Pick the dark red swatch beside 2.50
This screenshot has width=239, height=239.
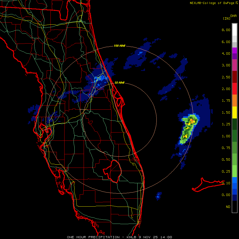[234, 77]
